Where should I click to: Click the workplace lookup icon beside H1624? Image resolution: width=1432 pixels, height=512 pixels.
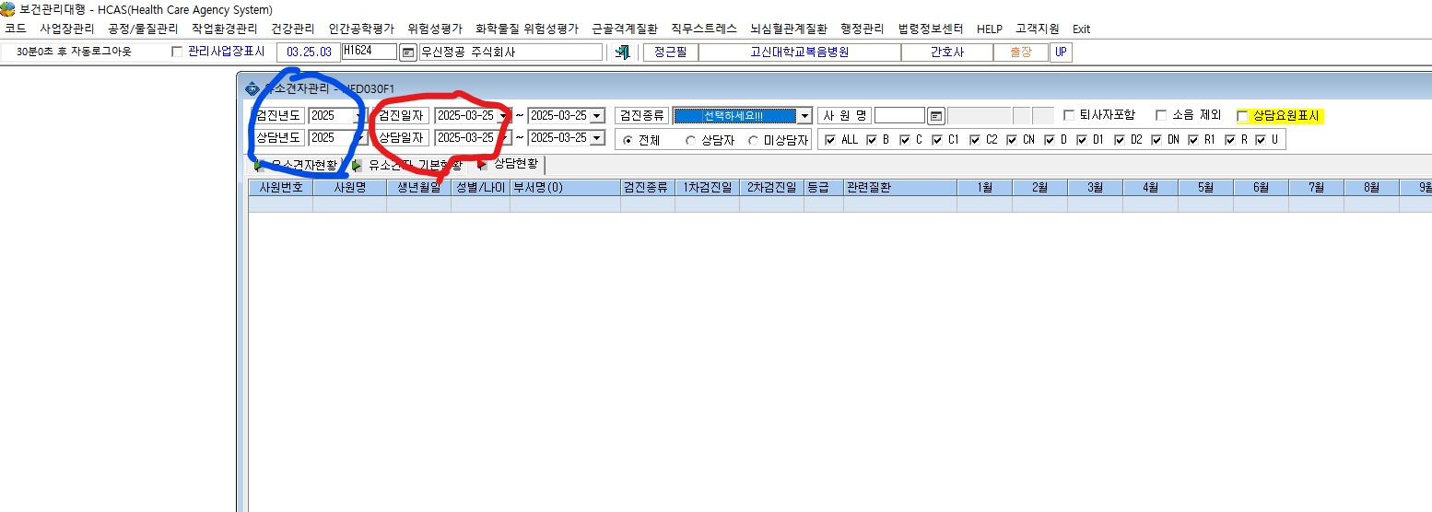pos(407,52)
